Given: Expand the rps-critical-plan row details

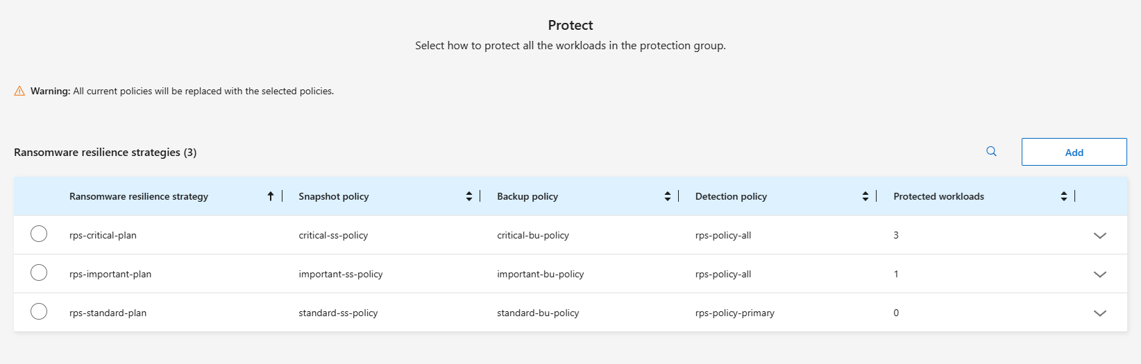Looking at the screenshot, I should 1099,236.
